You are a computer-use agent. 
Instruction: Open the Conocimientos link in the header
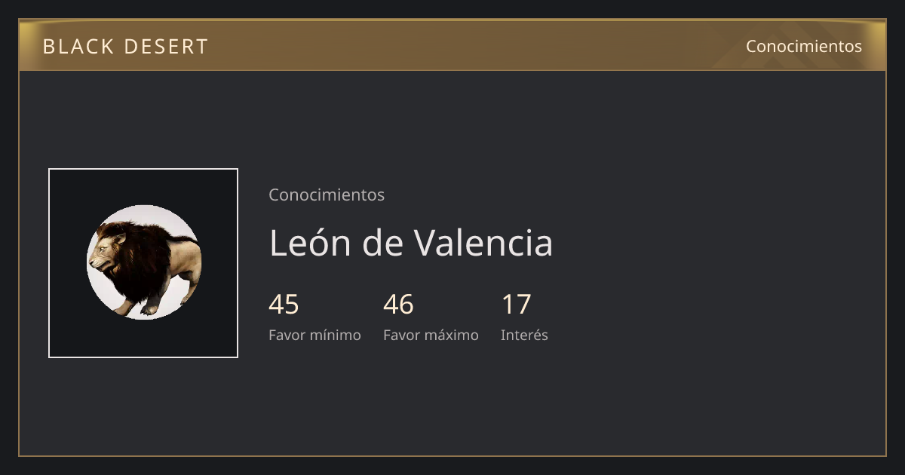pyautogui.click(x=804, y=46)
